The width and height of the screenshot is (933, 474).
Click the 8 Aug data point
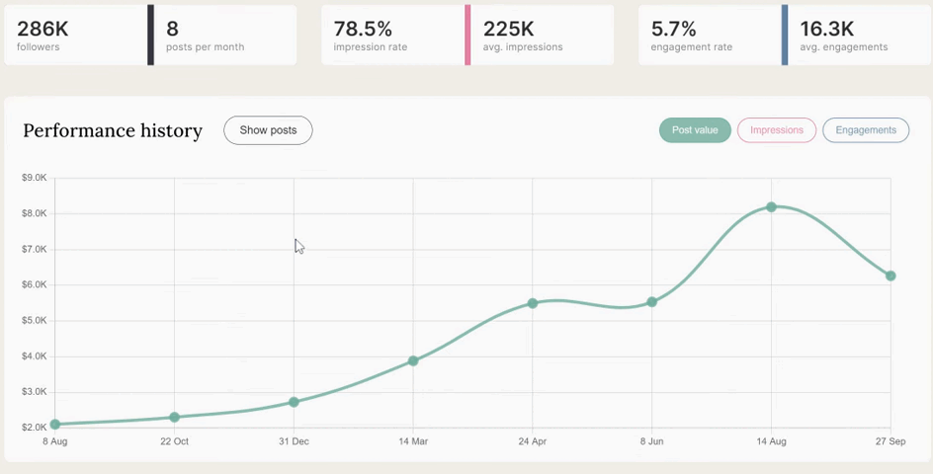55,425
